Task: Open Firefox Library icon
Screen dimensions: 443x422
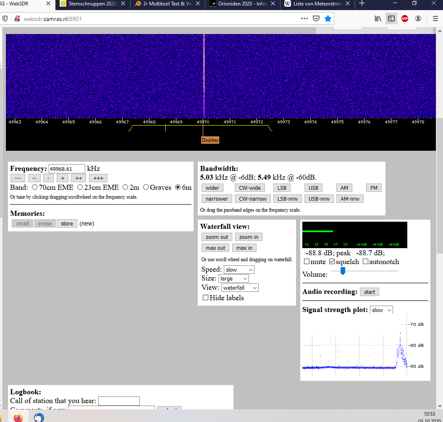Action: (x=378, y=18)
